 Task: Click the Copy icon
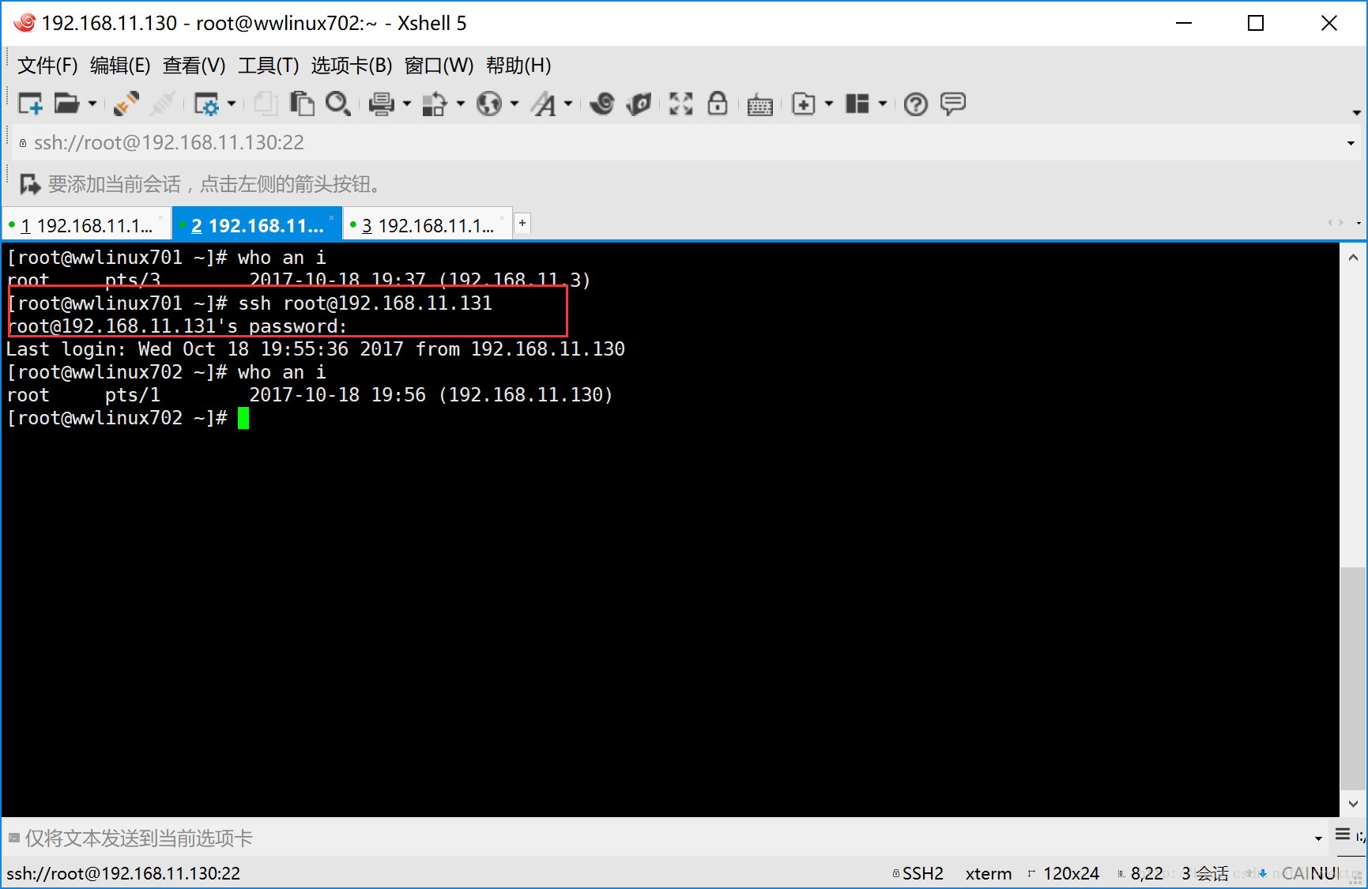click(x=266, y=104)
